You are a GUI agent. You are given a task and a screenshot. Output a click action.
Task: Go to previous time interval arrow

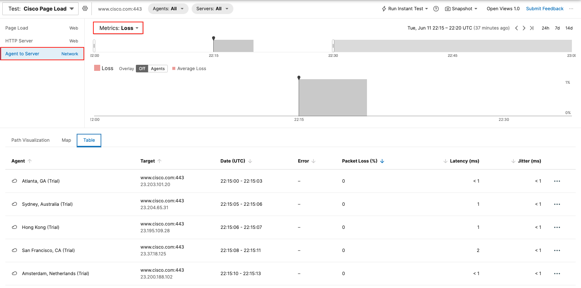point(516,28)
